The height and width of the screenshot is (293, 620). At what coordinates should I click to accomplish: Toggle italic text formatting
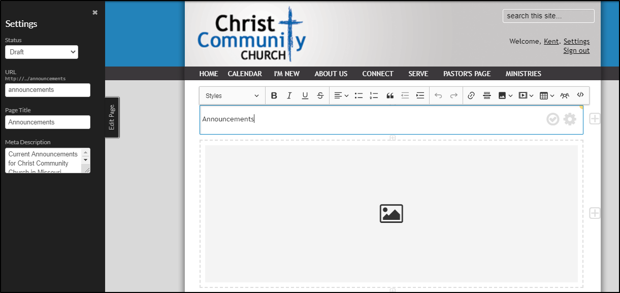pyautogui.click(x=289, y=95)
